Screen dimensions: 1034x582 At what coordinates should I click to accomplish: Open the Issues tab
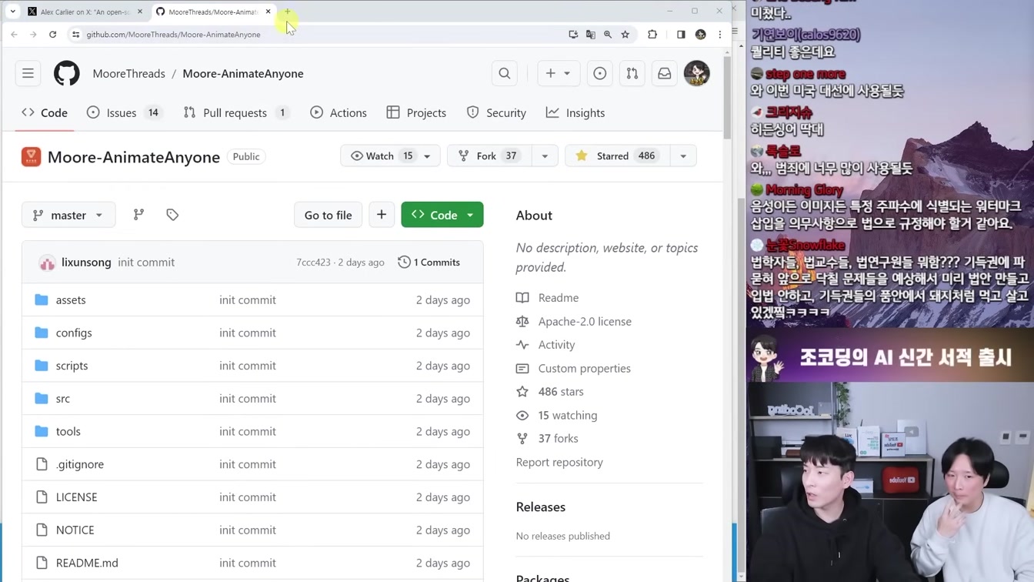tap(125, 113)
